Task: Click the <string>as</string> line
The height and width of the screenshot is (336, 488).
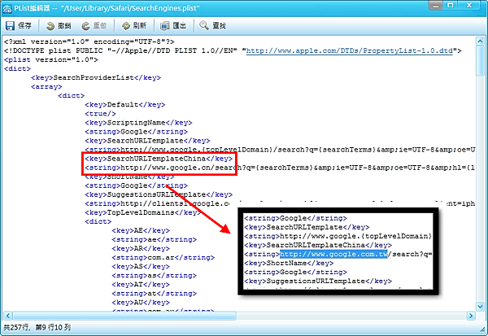Action: coord(154,276)
